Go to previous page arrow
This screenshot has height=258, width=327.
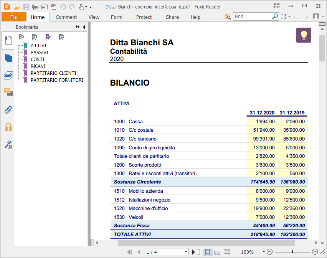click(139, 252)
